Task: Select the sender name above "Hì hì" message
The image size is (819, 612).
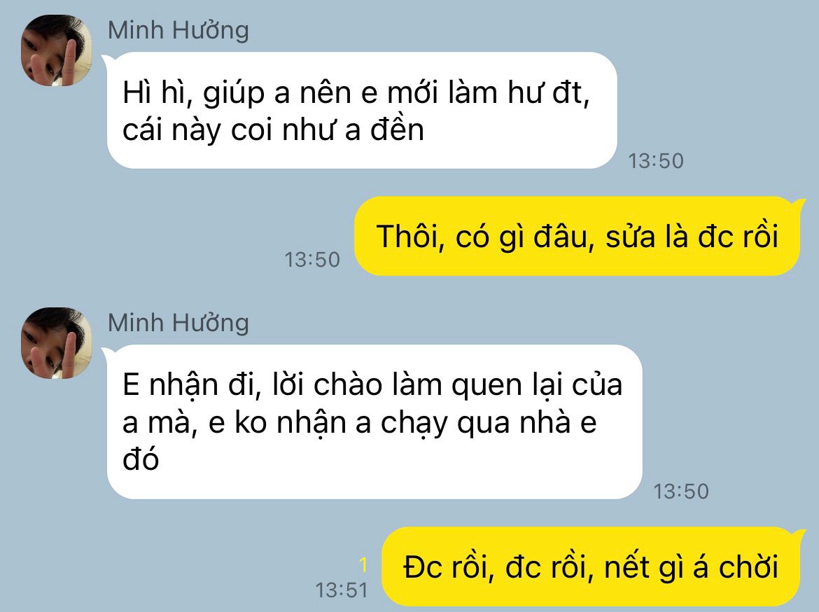Action: [x=178, y=30]
